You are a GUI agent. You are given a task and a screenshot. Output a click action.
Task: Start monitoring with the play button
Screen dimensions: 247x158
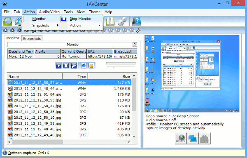click(58, 65)
